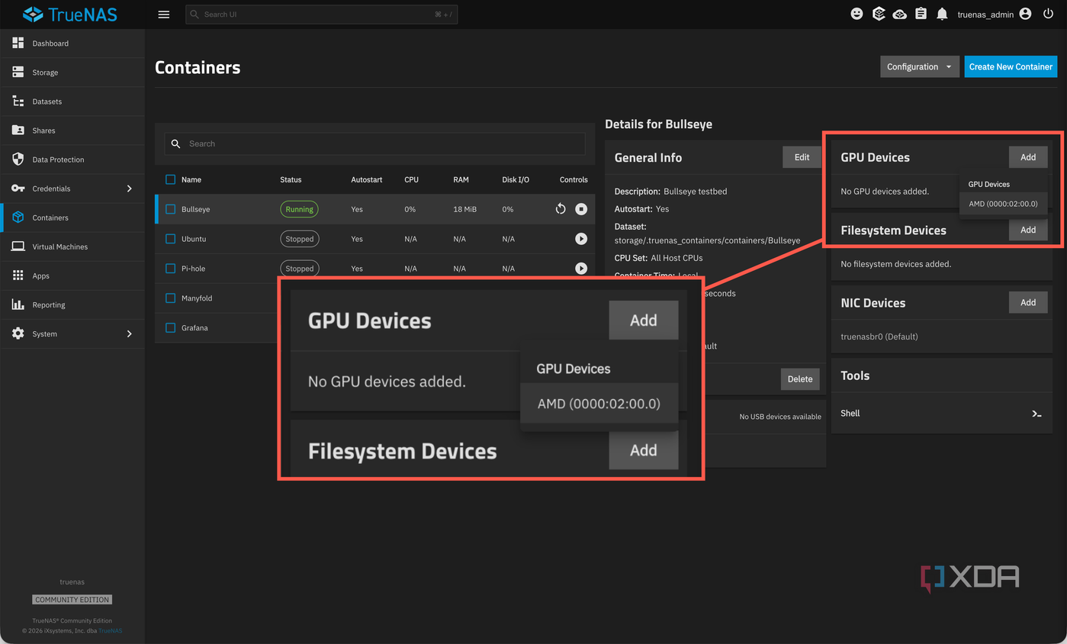Navigate to Virtual Machines
Screen dimensions: 1067x644
(72, 246)
